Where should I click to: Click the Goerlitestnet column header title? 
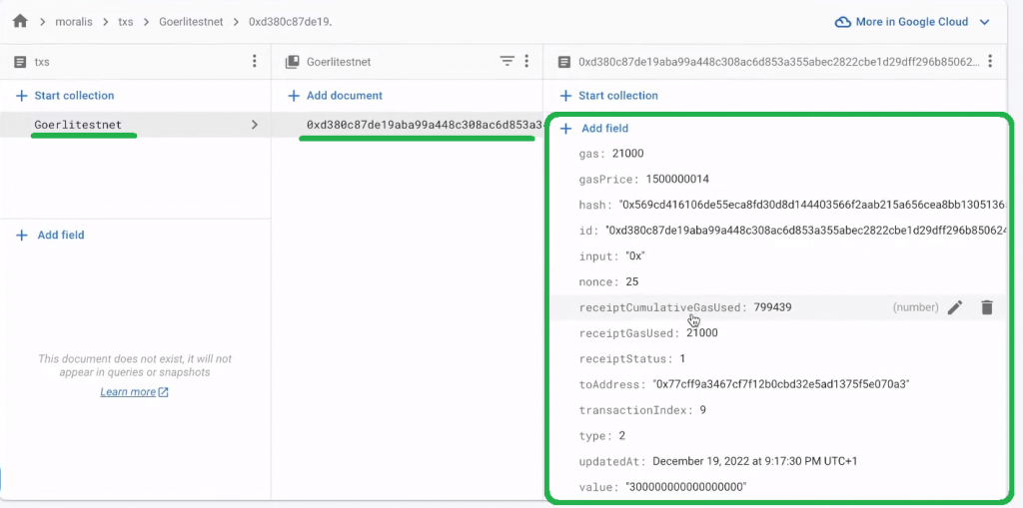click(x=339, y=62)
